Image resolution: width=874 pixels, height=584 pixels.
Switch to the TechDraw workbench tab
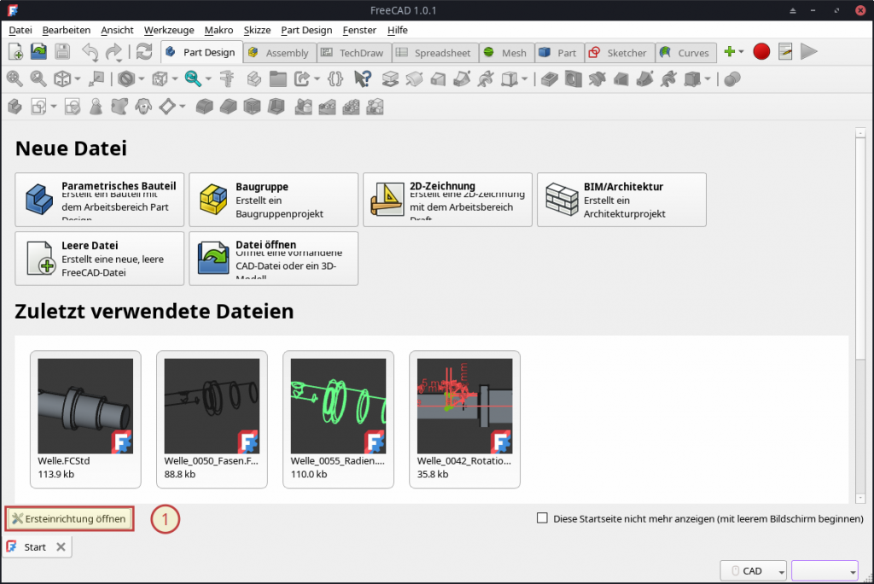(353, 53)
